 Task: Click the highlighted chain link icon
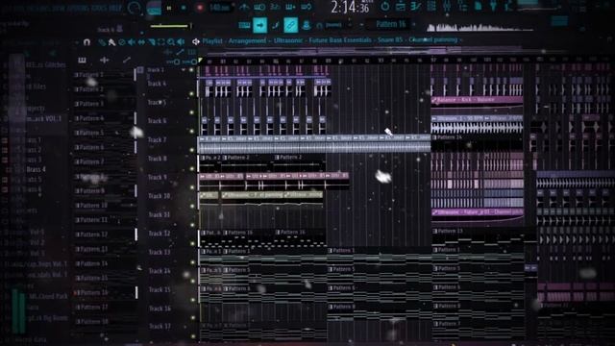click(290, 25)
